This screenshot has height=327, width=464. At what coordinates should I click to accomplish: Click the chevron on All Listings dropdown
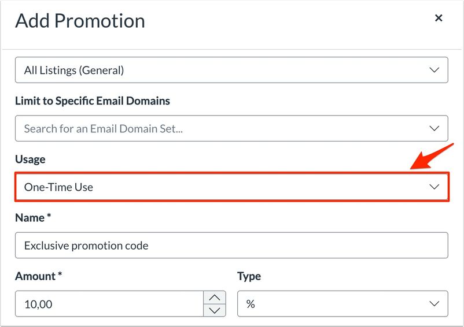tap(434, 70)
